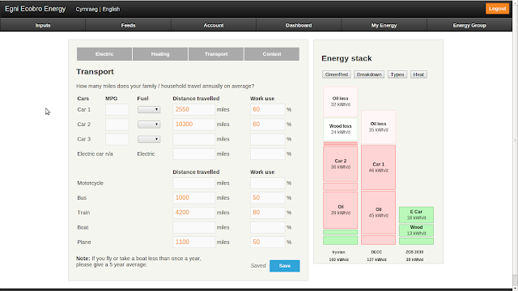Viewport: 518px width, 291px height.
Task: Open the Car 3 fuel dropdown
Action: [x=149, y=139]
